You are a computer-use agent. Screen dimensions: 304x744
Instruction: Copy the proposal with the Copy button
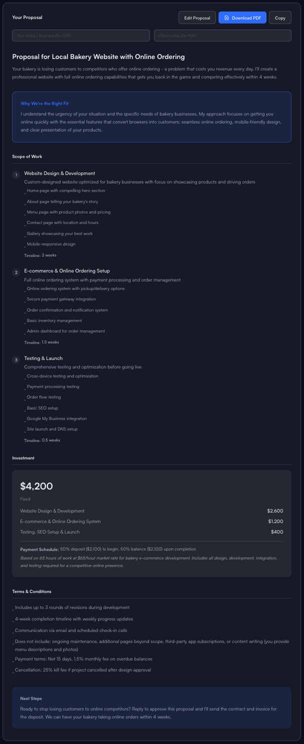click(x=280, y=18)
